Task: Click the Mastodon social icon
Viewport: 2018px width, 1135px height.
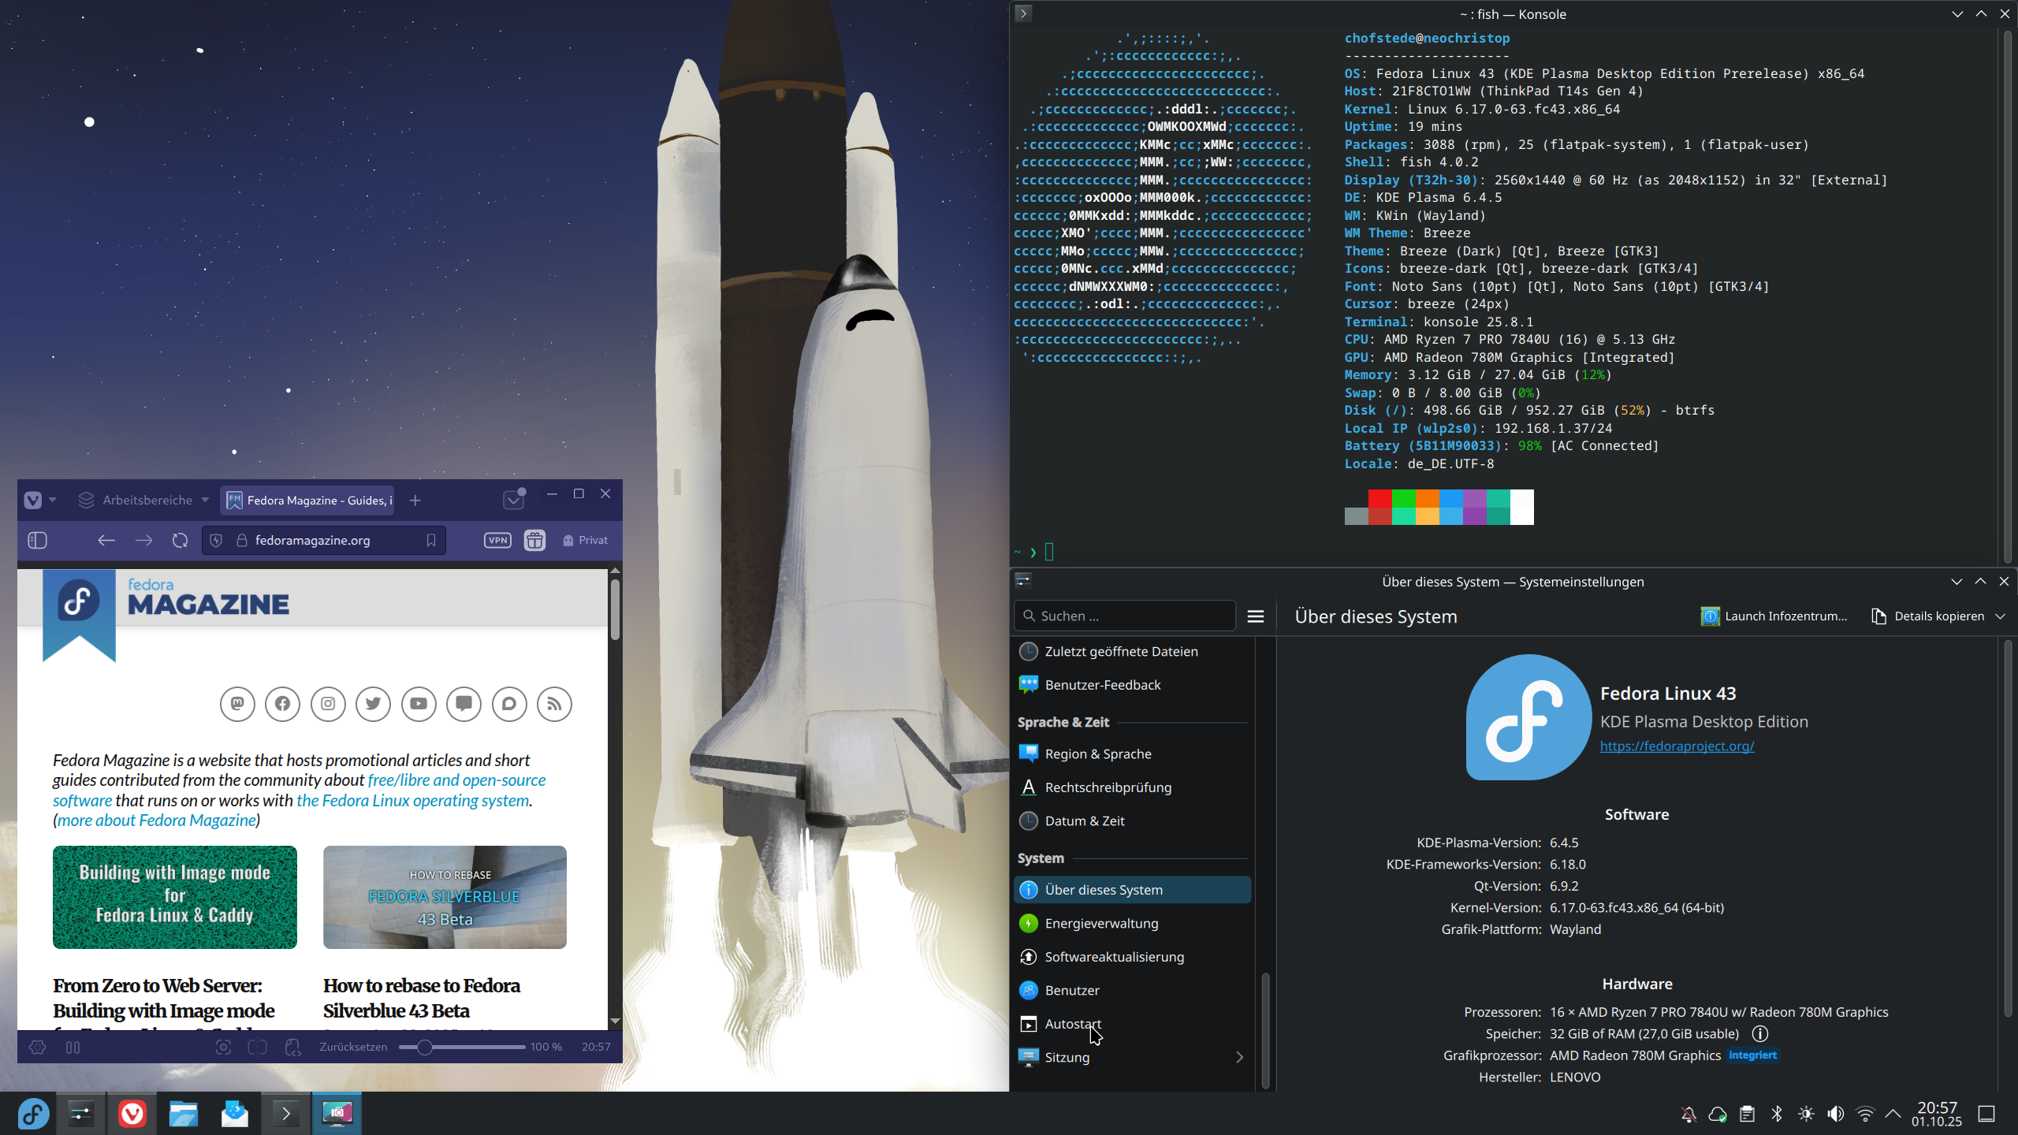Action: [x=237, y=704]
